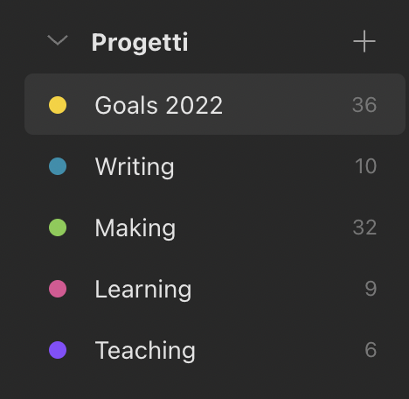This screenshot has height=399, width=409.
Task: Click the pink dot beside Learning
Action: point(58,289)
